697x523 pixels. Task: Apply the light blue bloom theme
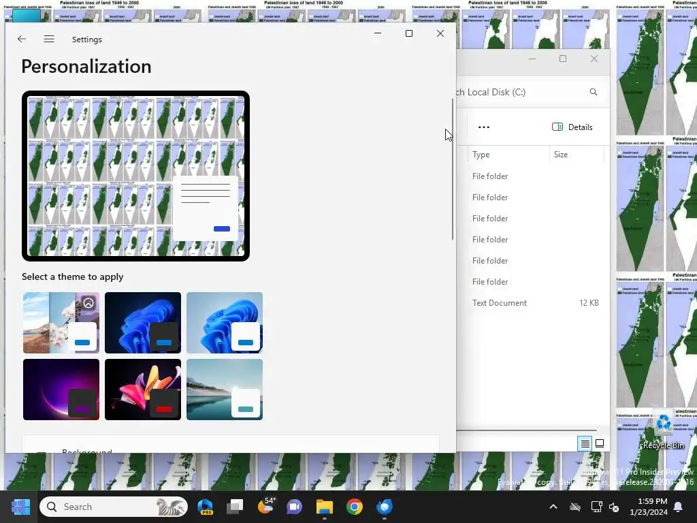(225, 322)
